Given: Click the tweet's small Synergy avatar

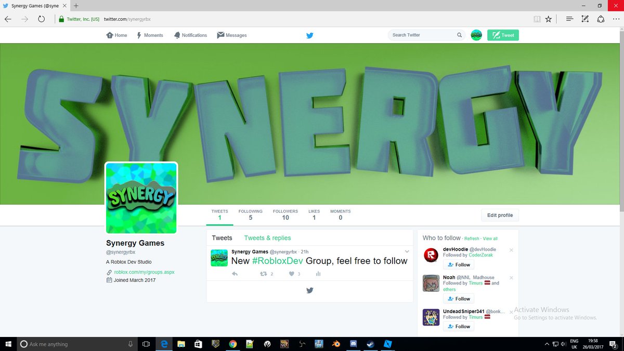Looking at the screenshot, I should click(219, 258).
